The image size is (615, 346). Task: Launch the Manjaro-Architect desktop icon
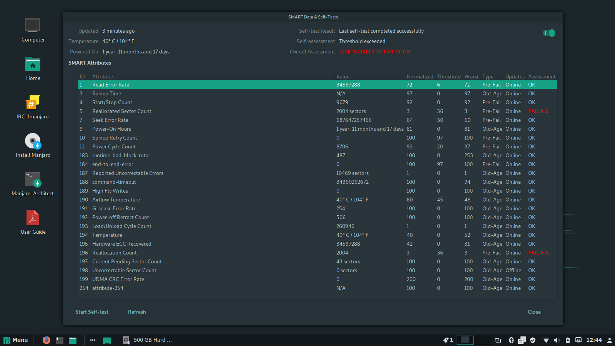[33, 184]
